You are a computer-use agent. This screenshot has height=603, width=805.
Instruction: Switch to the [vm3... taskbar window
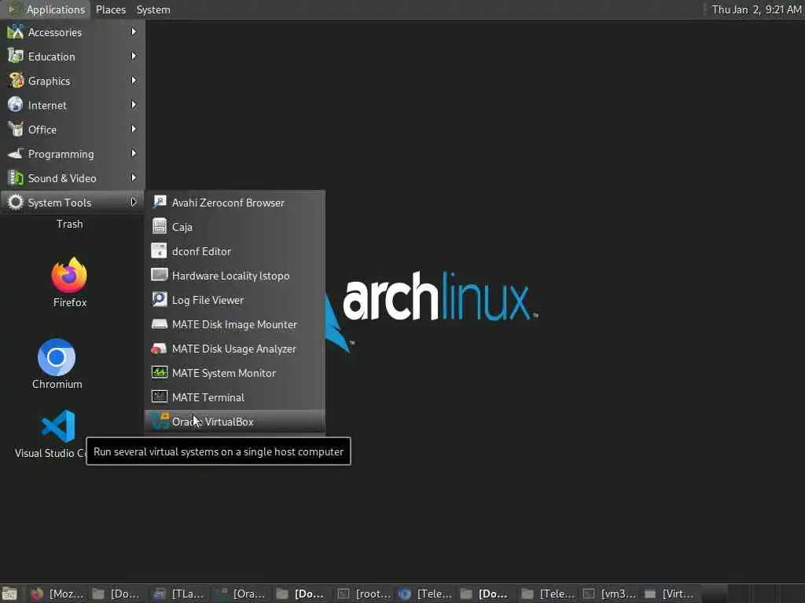click(610, 594)
